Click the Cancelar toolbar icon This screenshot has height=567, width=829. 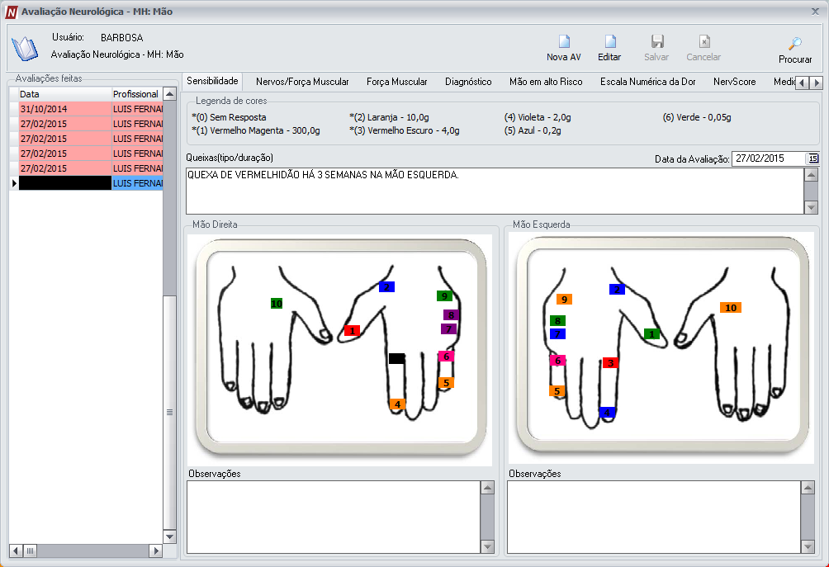(704, 42)
